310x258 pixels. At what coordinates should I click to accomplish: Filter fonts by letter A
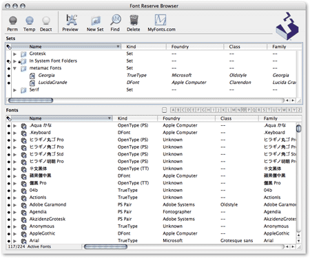[173, 110]
